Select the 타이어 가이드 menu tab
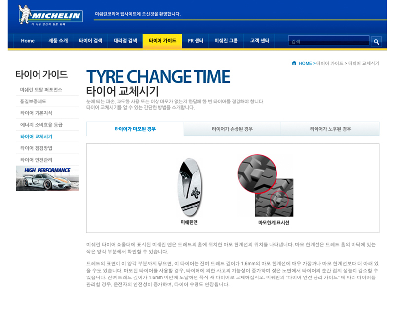395x310 pixels. click(x=162, y=41)
